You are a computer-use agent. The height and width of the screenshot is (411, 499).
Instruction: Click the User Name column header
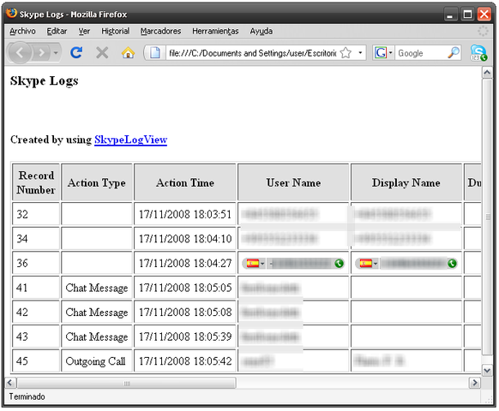coord(293,182)
